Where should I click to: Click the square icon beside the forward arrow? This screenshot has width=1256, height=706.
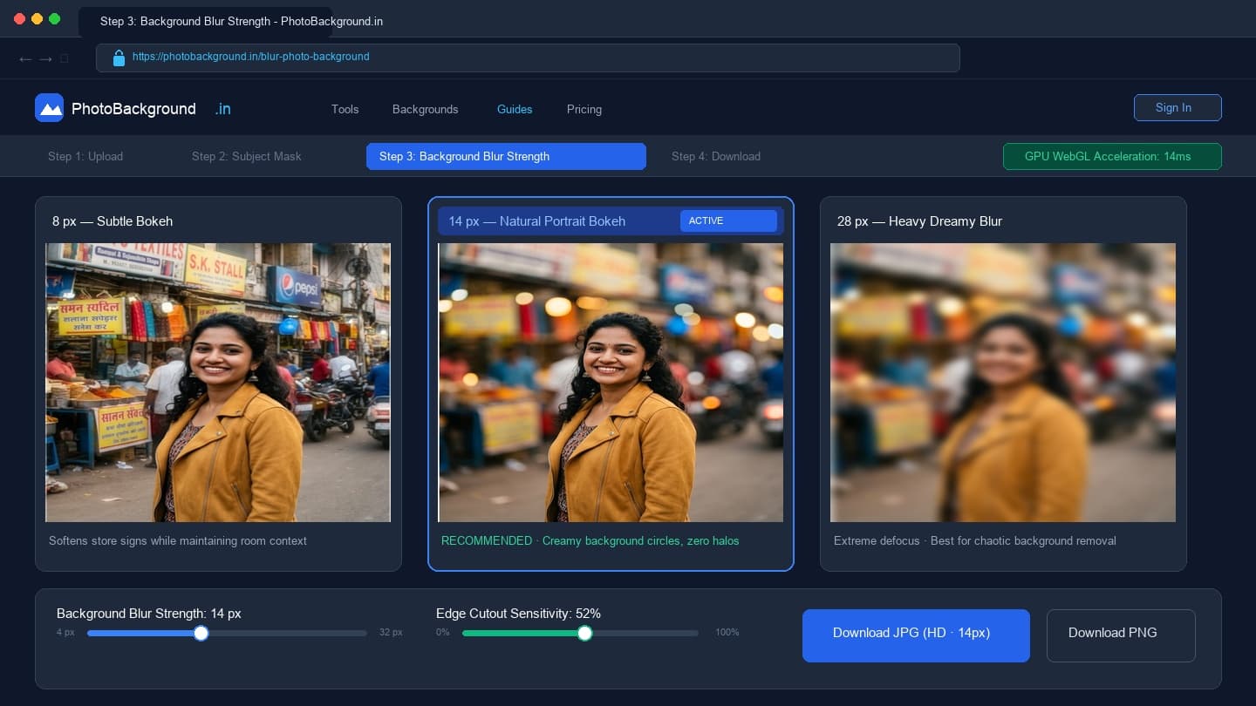65,58
